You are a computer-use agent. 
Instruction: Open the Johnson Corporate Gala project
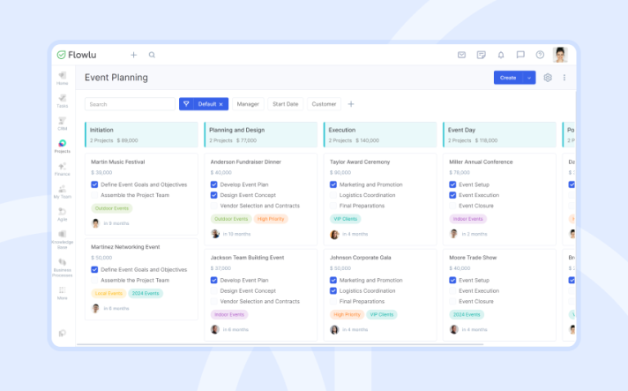point(359,258)
